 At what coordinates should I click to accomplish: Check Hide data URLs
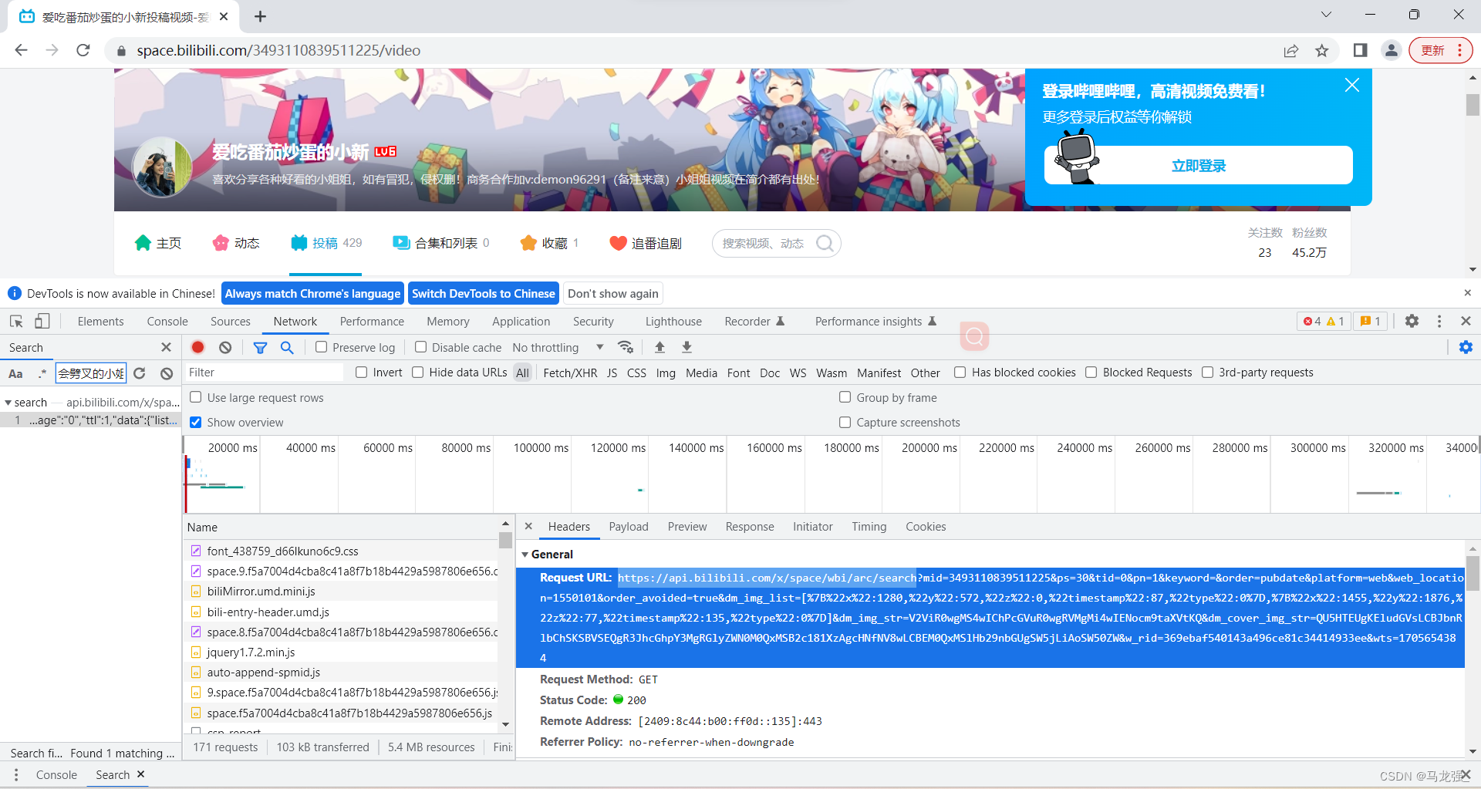pos(418,373)
